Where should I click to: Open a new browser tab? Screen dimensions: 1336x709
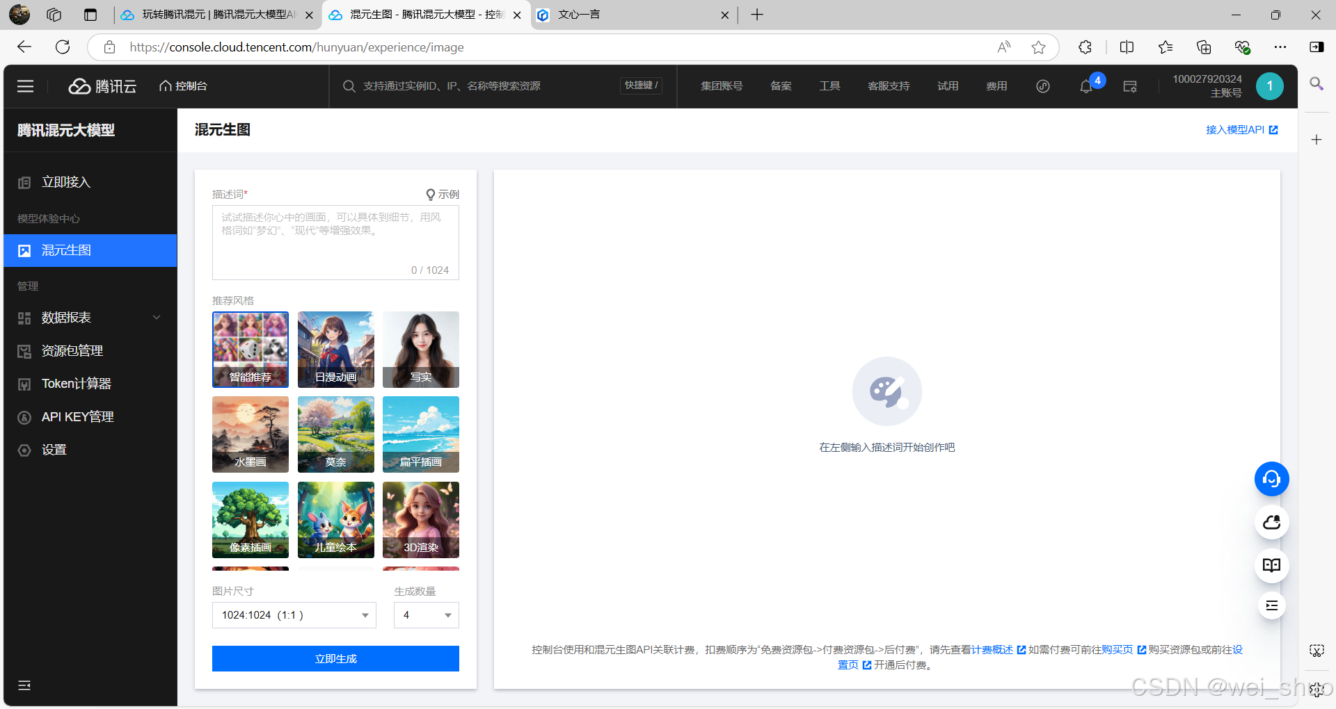757,15
